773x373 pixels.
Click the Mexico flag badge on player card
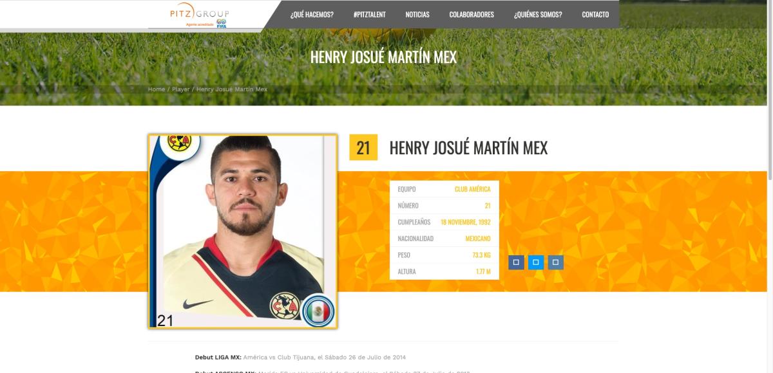point(318,311)
